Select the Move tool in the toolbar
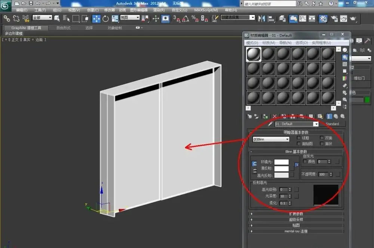This screenshot has width=374, height=248. pos(96,19)
